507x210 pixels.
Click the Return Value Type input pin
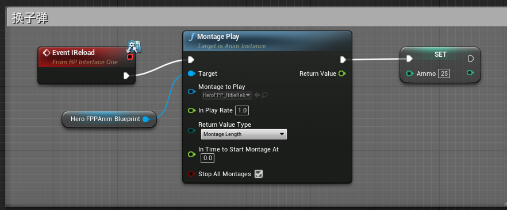point(191,130)
